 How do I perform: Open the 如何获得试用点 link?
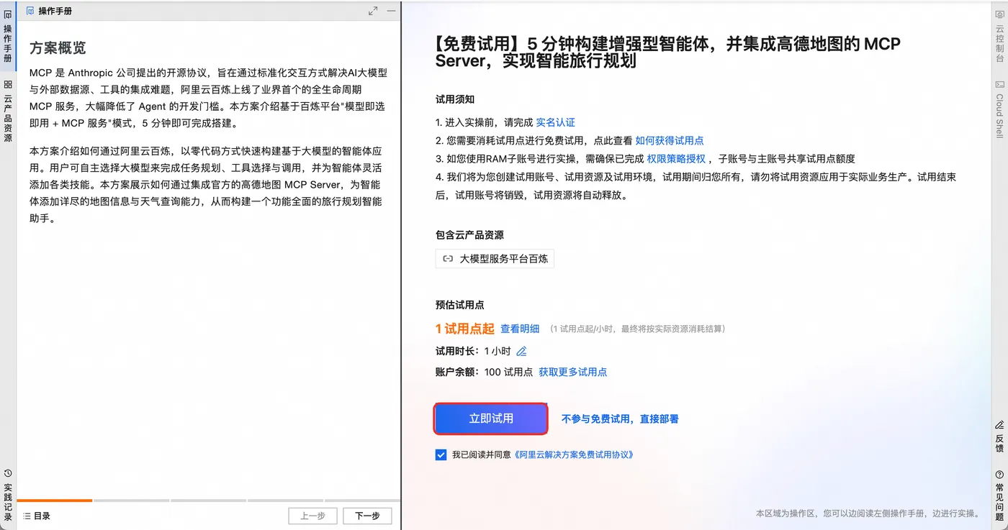669,140
